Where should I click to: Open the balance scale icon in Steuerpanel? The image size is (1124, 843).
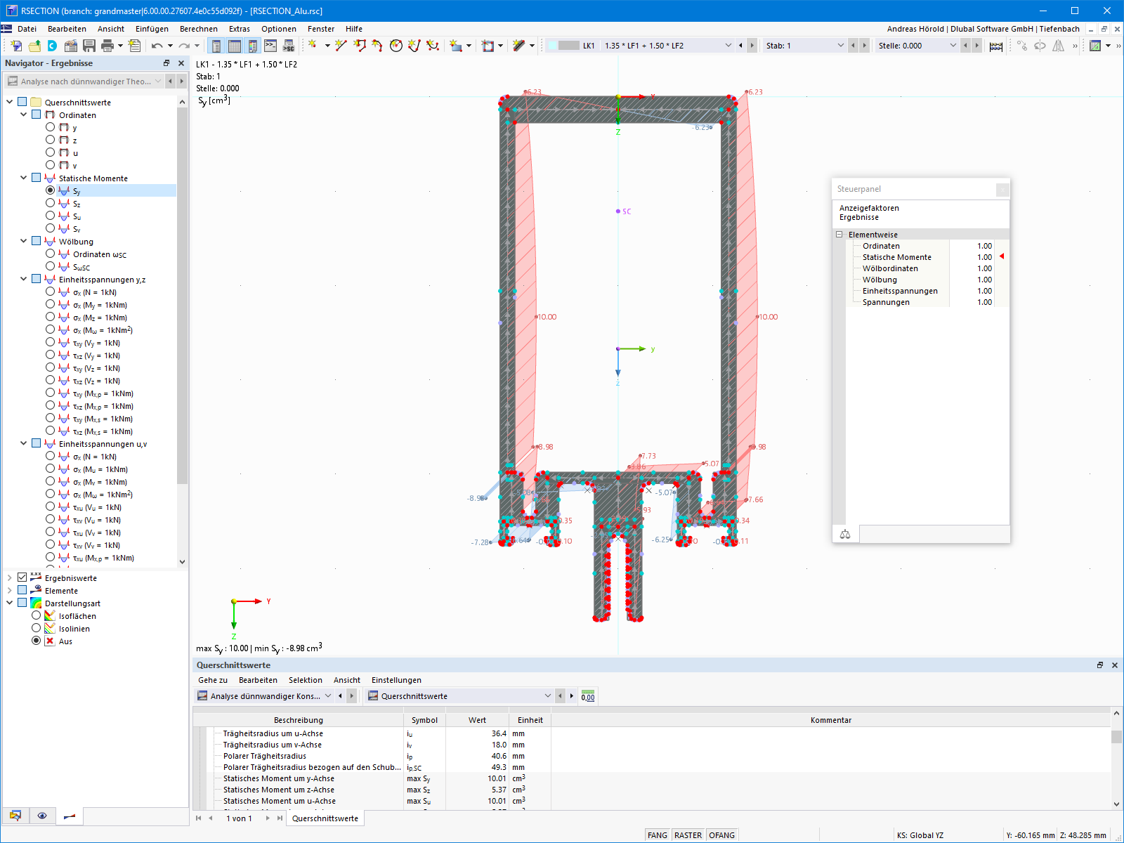[845, 535]
